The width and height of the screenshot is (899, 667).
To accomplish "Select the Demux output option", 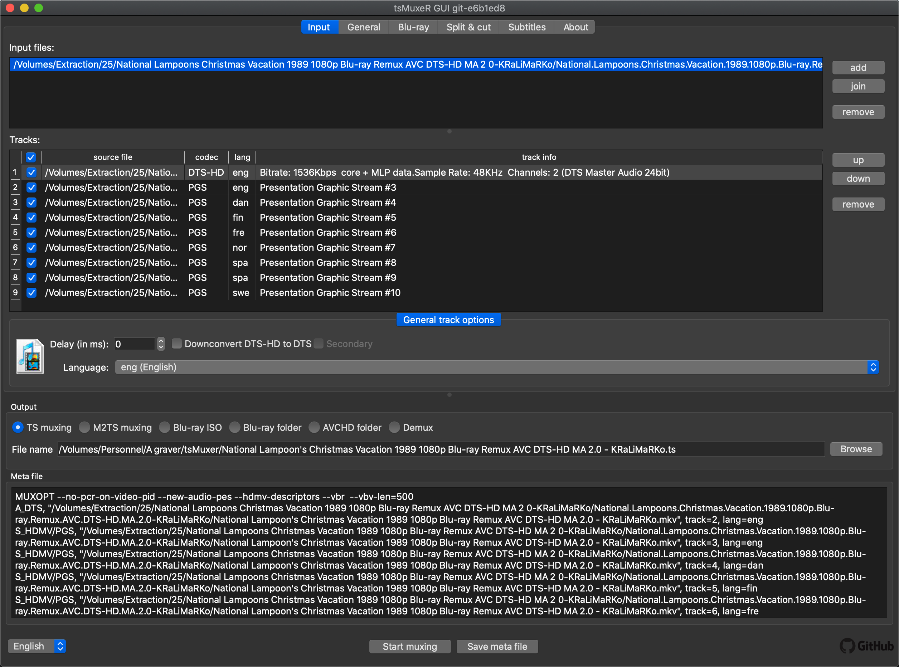I will point(395,427).
